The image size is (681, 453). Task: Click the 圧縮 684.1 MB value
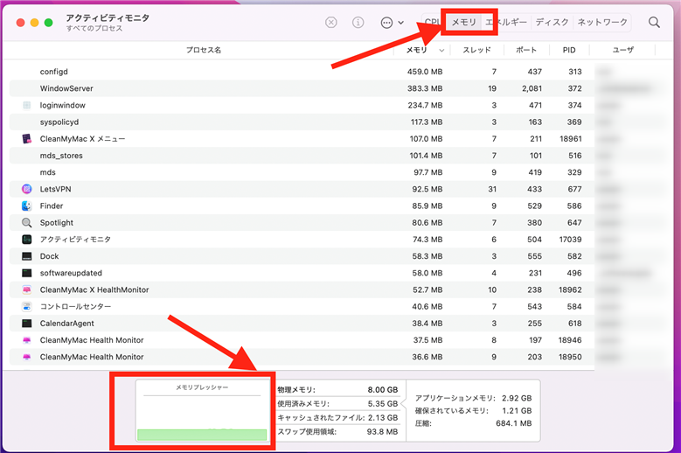tap(514, 423)
